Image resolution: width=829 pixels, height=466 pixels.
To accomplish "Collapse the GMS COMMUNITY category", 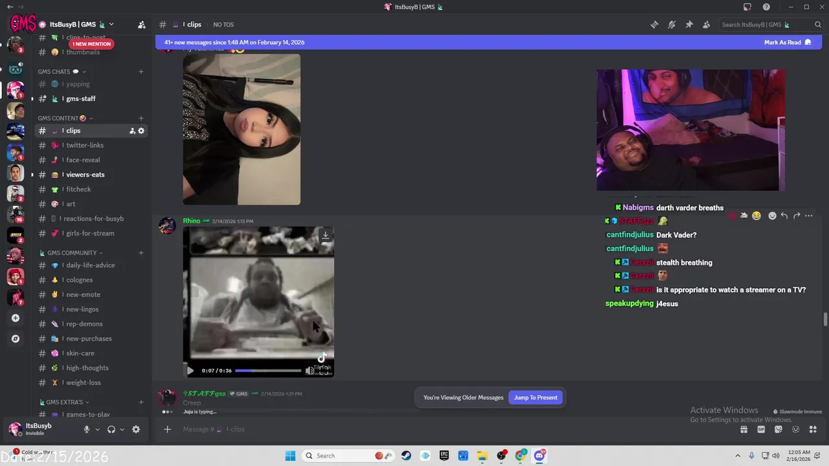I will [71, 253].
